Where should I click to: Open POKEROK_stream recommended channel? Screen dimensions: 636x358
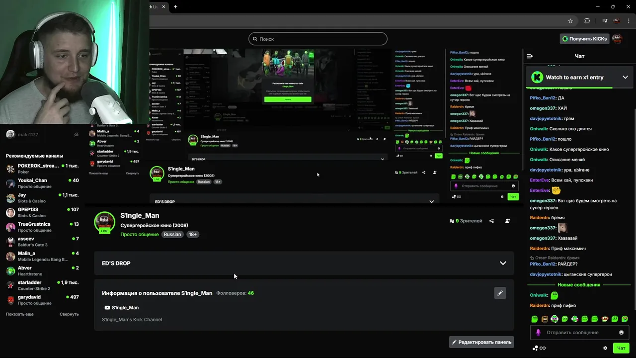42,169
